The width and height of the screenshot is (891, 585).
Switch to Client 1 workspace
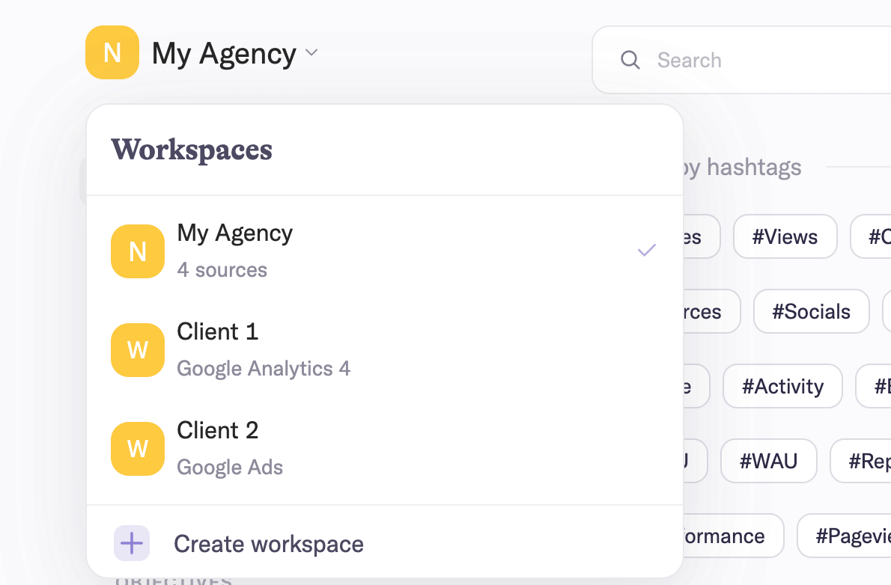[x=385, y=349]
